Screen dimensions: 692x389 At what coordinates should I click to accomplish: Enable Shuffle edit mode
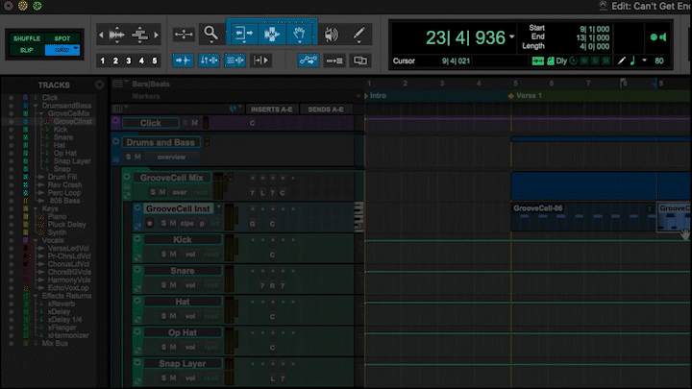(27, 36)
